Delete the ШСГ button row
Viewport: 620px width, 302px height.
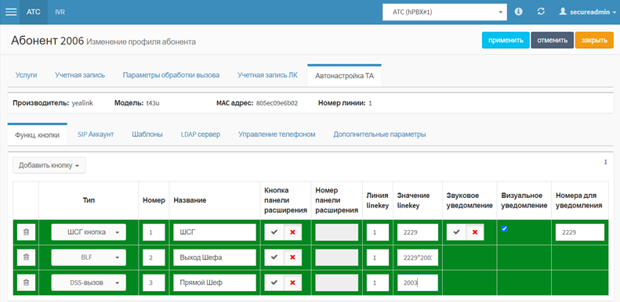pyautogui.click(x=26, y=232)
